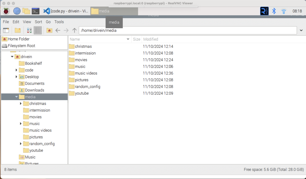The height and width of the screenshot is (179, 306).
Task: Switch to the code.py VS Code taskbar window
Action: point(66,11)
